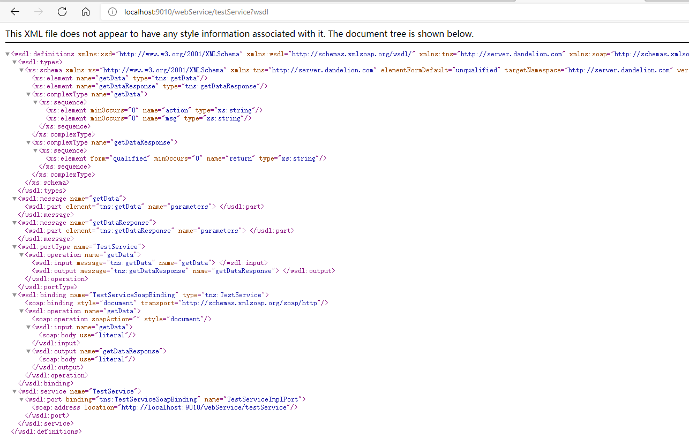The width and height of the screenshot is (689, 439).
Task: Click the "This XML file does not appear" notice
Action: pyautogui.click(x=239, y=34)
